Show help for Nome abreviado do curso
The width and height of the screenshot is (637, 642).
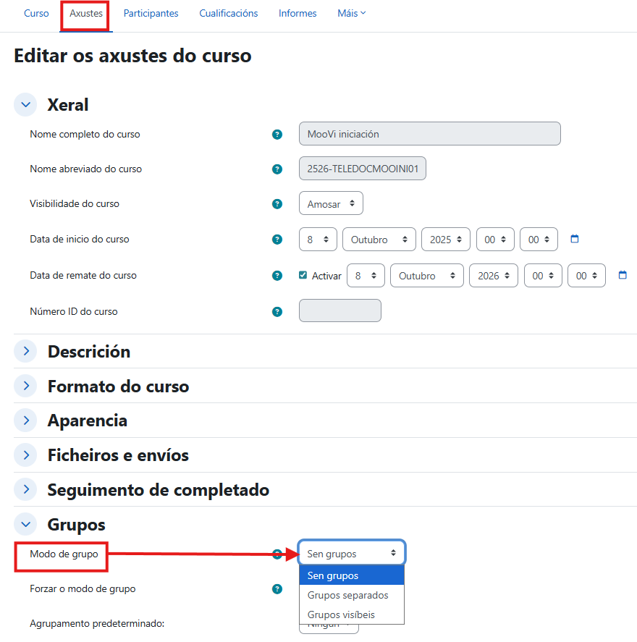pyautogui.click(x=277, y=169)
